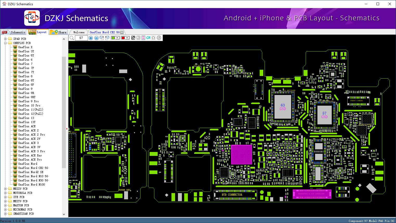This screenshot has height=223, width=396.
Task: Toggle the letter 'a' text display icon
Action: point(138,38)
